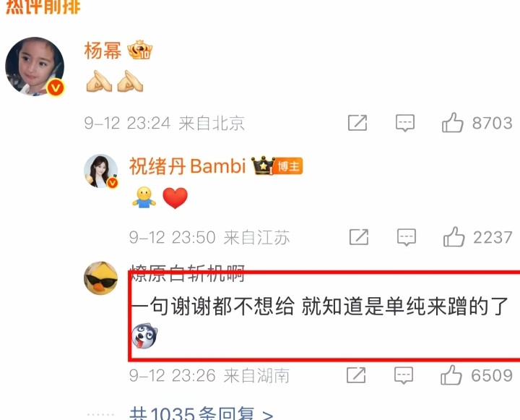Repost the 杨幂 comment with the share icon
This screenshot has height=420, width=520.
point(357,122)
